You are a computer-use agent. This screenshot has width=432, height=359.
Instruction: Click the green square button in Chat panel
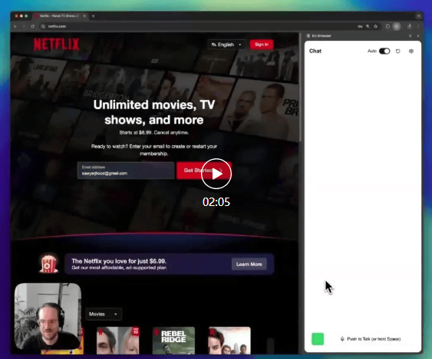318,339
